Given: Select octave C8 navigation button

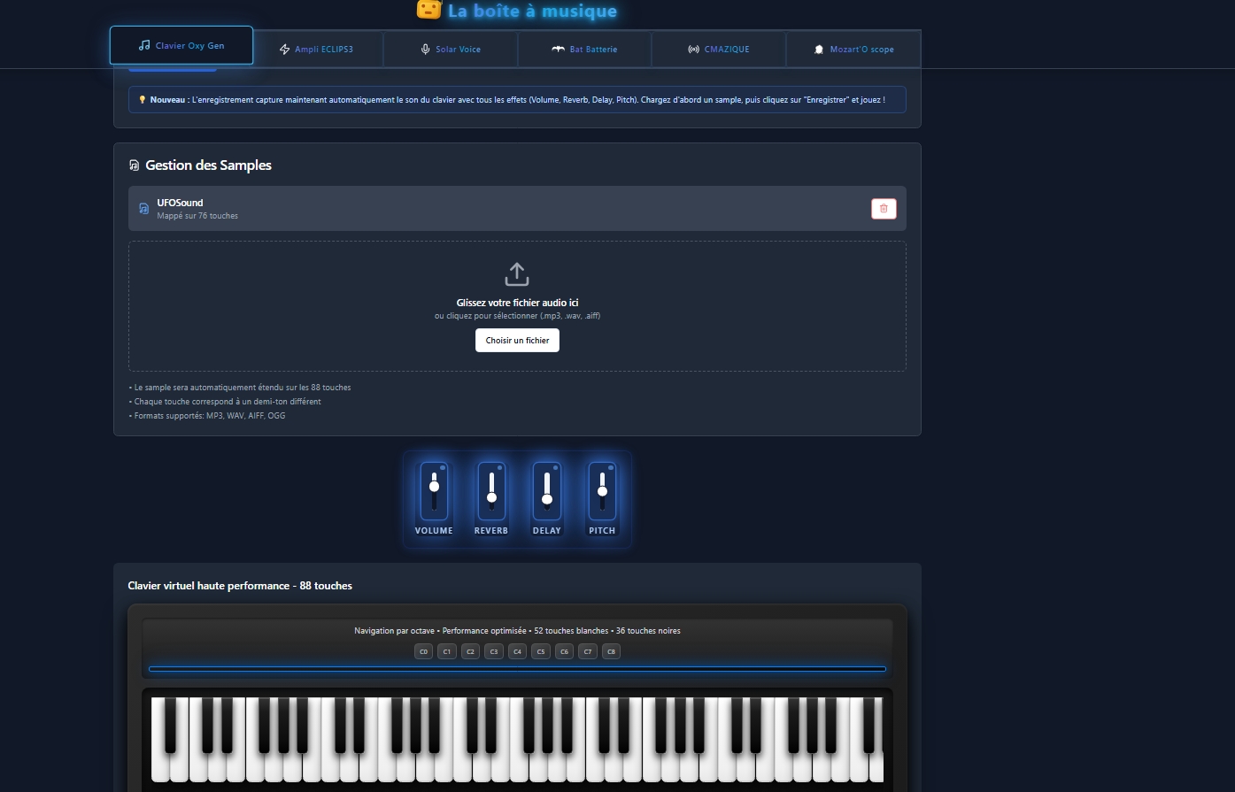Looking at the screenshot, I should (611, 651).
